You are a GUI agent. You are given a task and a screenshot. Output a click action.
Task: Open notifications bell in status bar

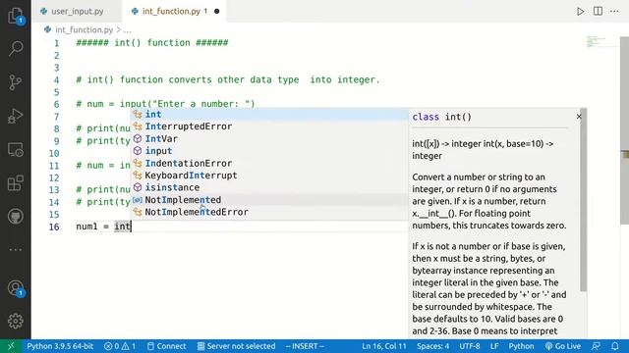615,346
